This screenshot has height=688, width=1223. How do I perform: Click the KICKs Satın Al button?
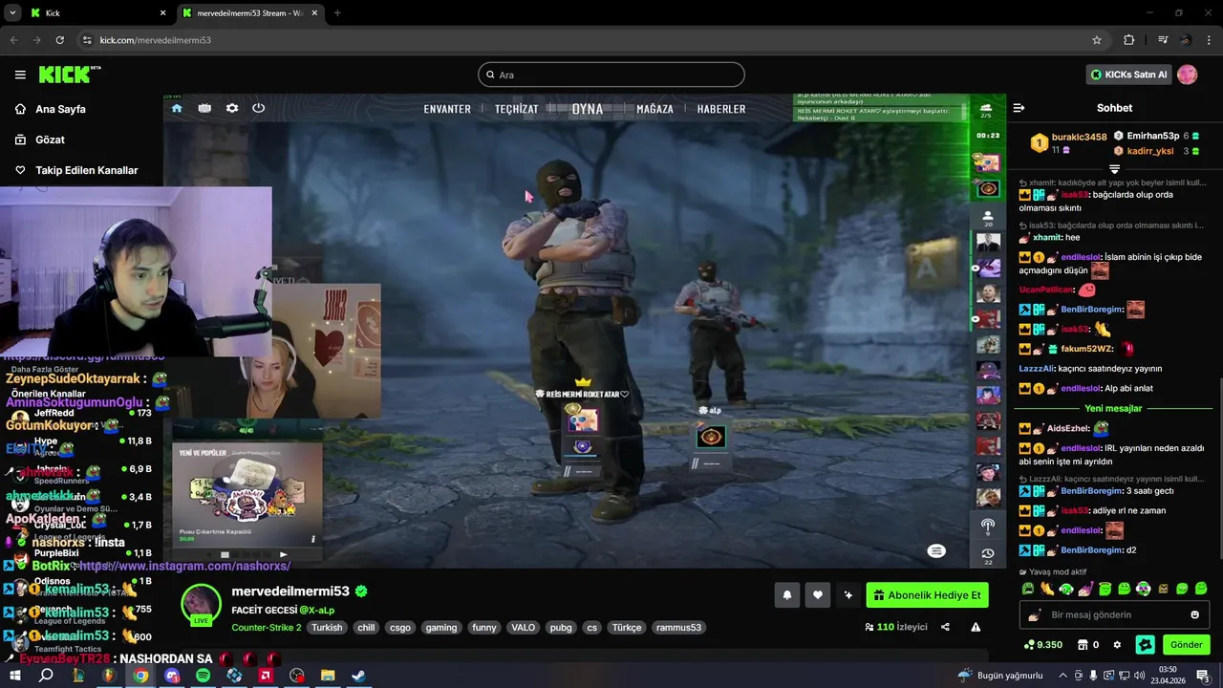pos(1129,75)
